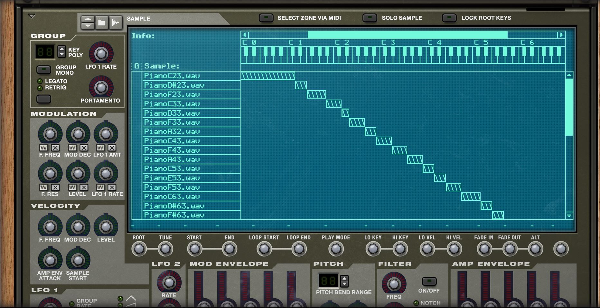The height and width of the screenshot is (308, 600).
Task: Click the group LFO 1 RATE knob
Action: [101, 53]
